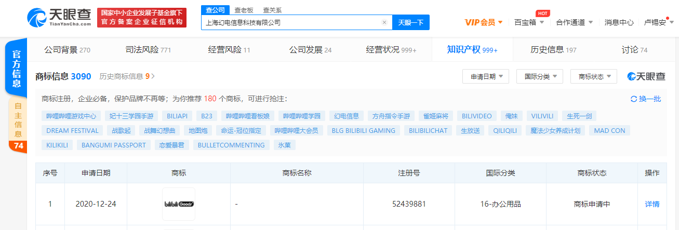
Task: Click the 国家中小企业发展子基金旗下 banner
Action: point(142,12)
